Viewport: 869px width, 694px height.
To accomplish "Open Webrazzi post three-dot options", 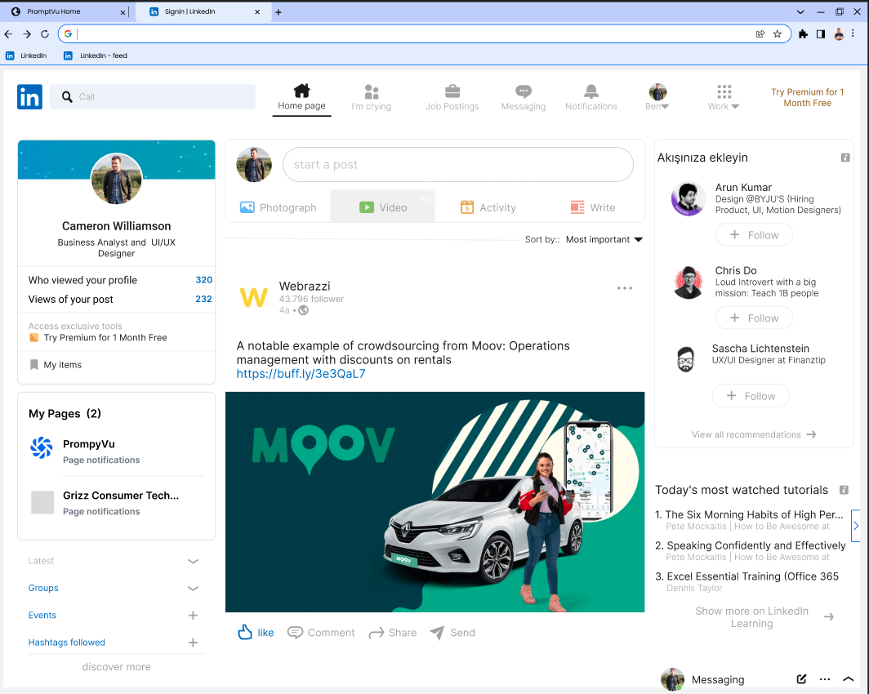I will (625, 288).
